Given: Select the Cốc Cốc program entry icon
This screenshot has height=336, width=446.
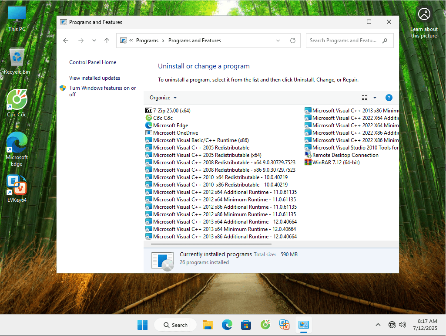Looking at the screenshot, I should [x=149, y=118].
